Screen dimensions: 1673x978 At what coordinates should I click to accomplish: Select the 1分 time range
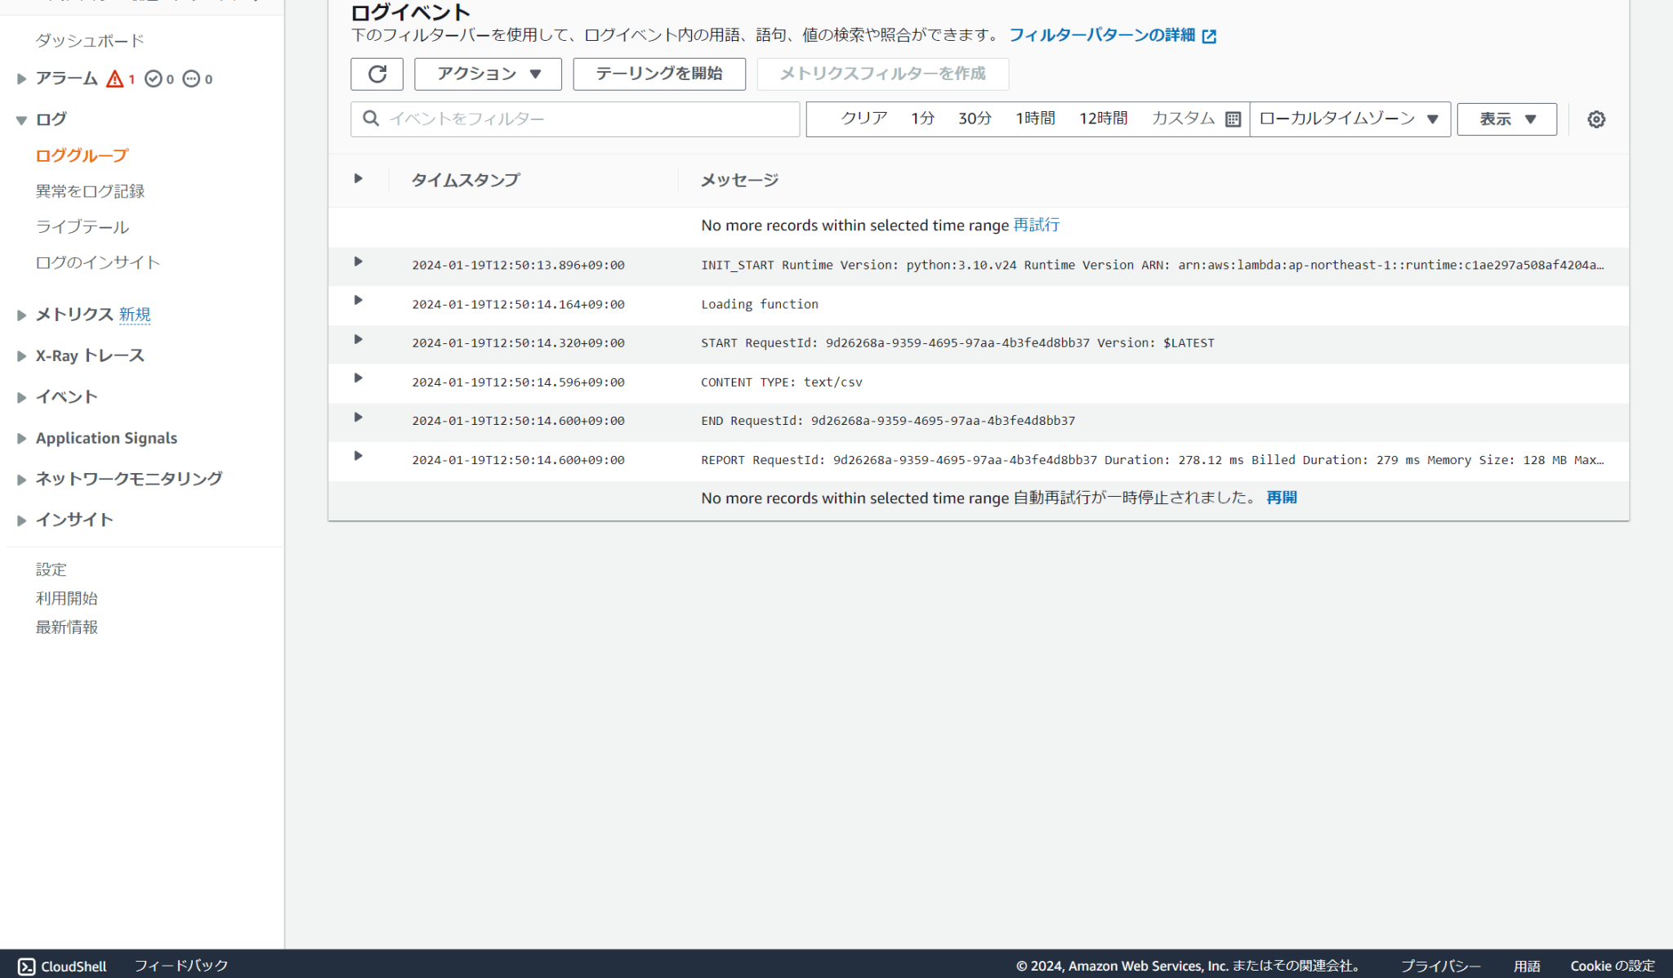[921, 118]
